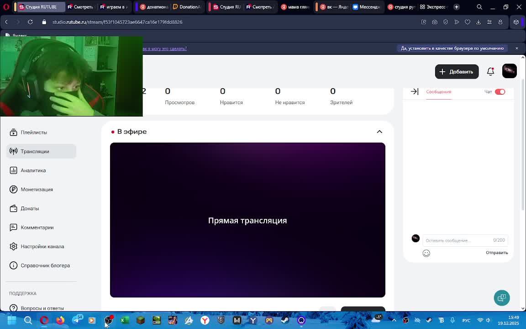
Task: Open Yandex Browser from the taskbar
Action: (x=205, y=320)
